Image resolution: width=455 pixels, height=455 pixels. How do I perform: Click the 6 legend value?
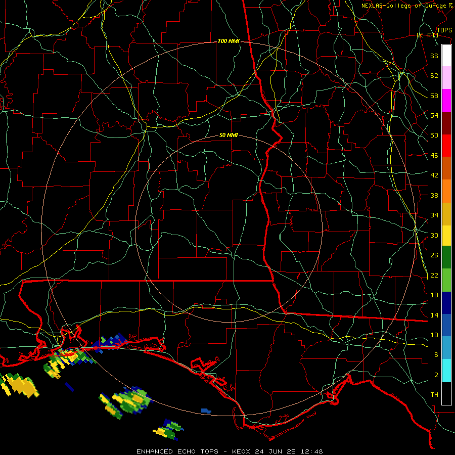pos(436,355)
